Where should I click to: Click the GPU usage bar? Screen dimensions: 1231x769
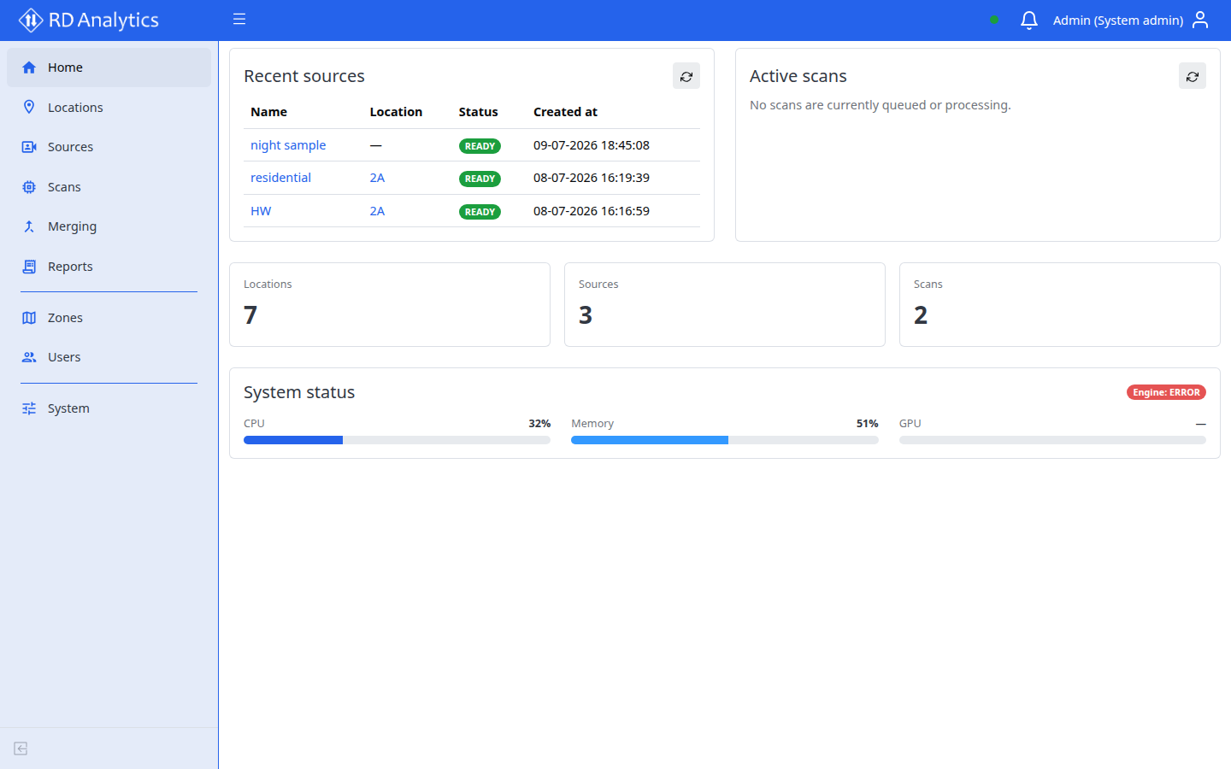1052,440
